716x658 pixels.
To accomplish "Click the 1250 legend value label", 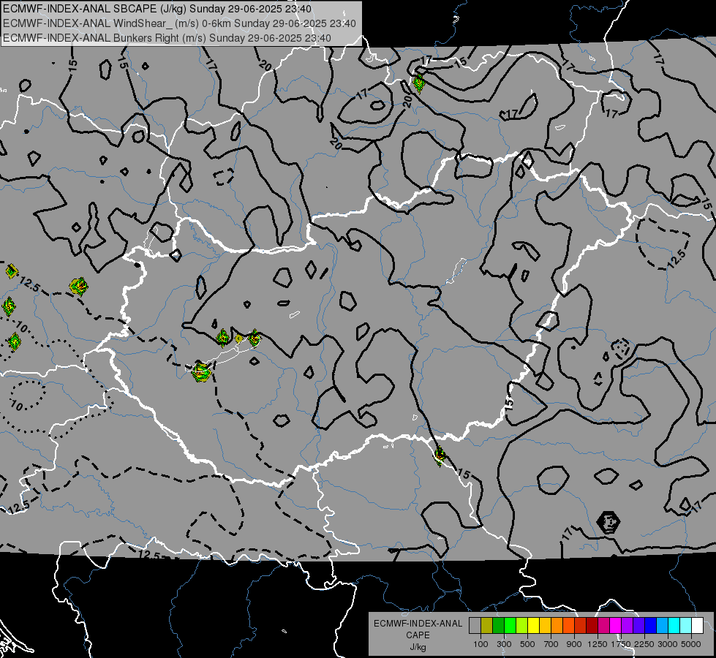I will tap(598, 644).
